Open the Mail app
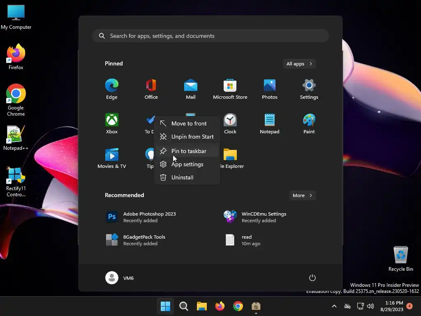The width and height of the screenshot is (421, 316). tap(191, 89)
